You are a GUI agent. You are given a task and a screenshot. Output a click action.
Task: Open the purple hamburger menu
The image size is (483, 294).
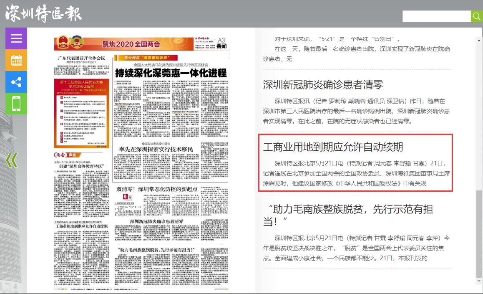click(x=16, y=38)
